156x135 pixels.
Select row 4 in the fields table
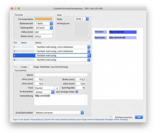[52, 60]
